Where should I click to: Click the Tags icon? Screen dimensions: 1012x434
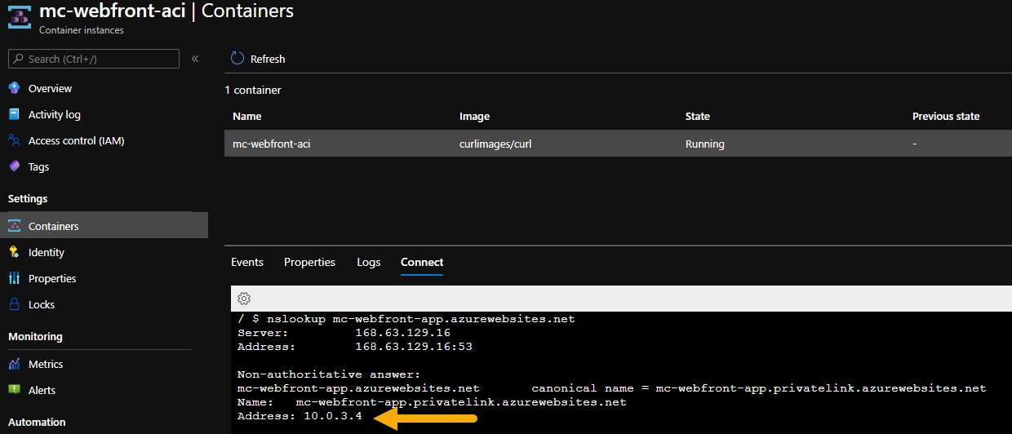click(x=14, y=166)
